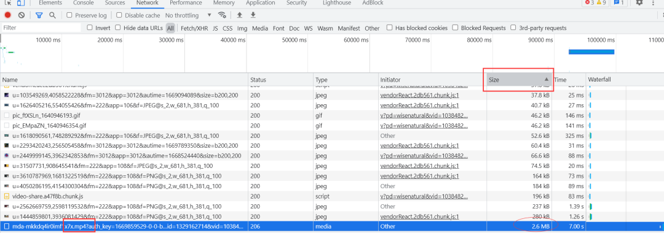Sort by the Type column header
The width and height of the screenshot is (664, 233).
pyautogui.click(x=346, y=79)
